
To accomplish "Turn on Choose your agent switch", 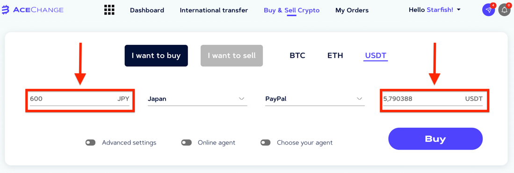I will click(x=266, y=143).
